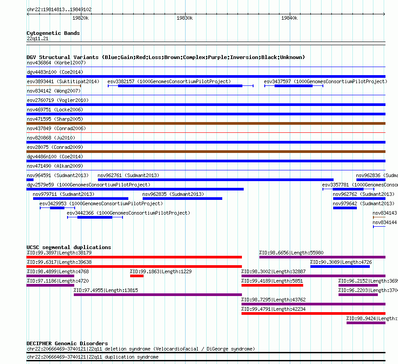Select duplication %ID:97.4955 Length:13815 label
The width and height of the screenshot is (398, 364).
click(x=106, y=290)
